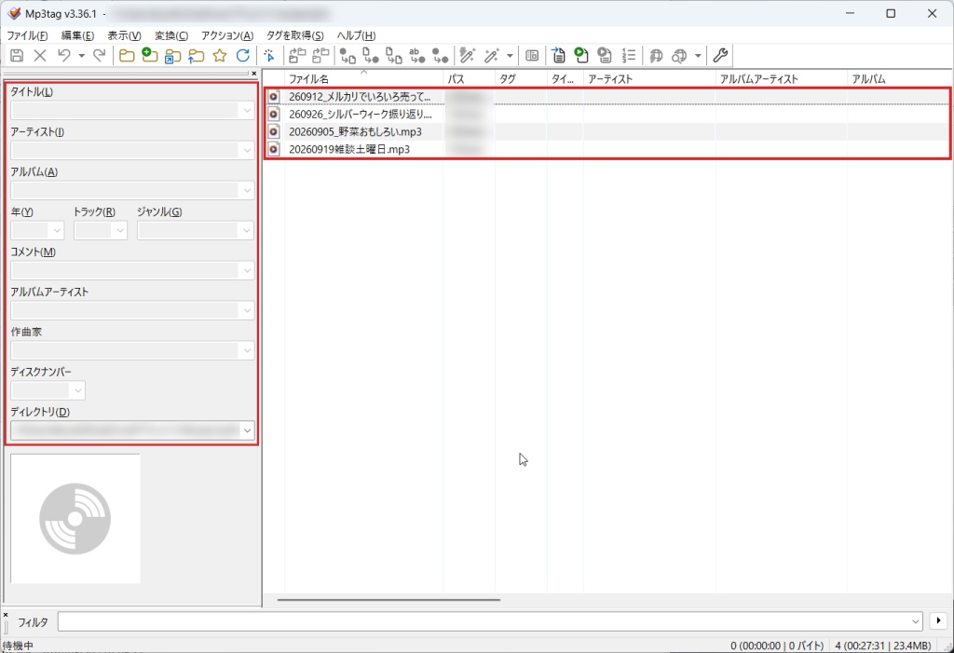This screenshot has width=954, height=653.
Task: Open options with the wrench icon
Action: coord(720,56)
